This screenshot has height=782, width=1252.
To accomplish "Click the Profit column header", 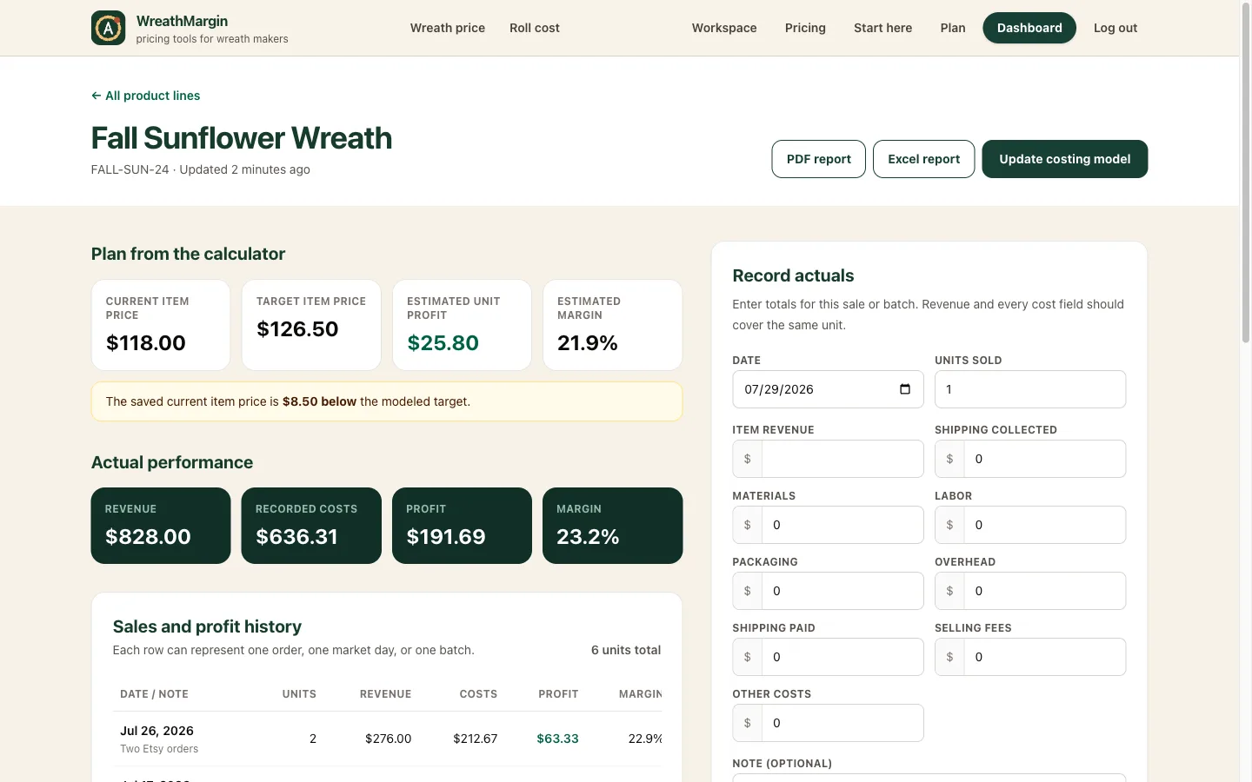I will coord(558,694).
